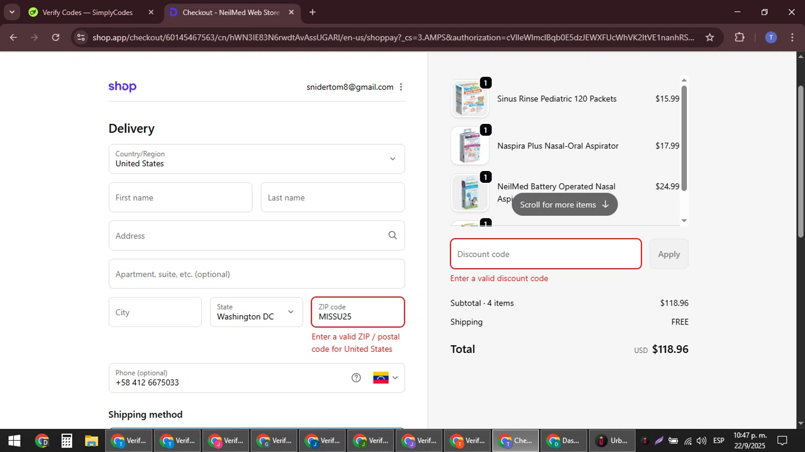
Task: Bookmark this page with the star icon
Action: 710,38
